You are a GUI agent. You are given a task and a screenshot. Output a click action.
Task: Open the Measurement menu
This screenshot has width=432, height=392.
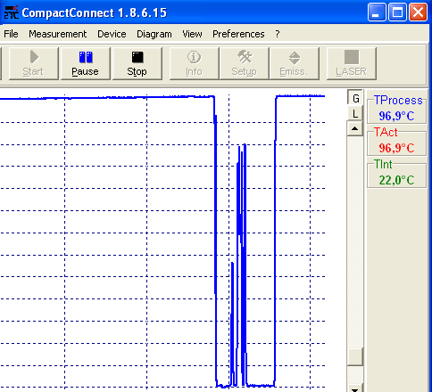coord(58,34)
